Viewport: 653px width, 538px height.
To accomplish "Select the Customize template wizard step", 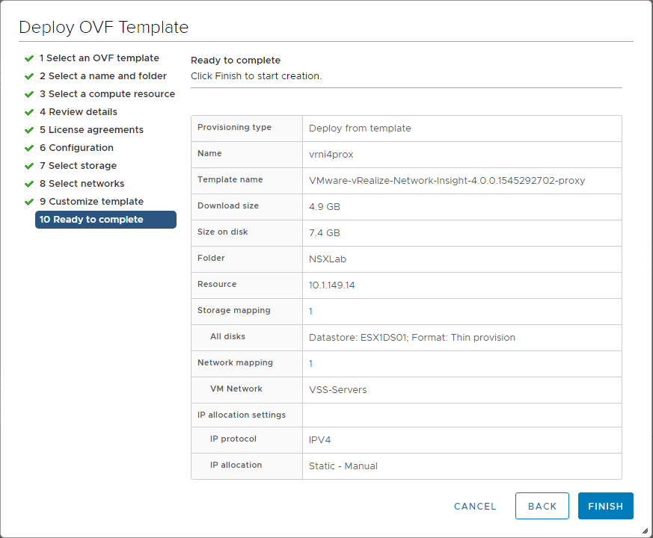I will pyautogui.click(x=91, y=201).
